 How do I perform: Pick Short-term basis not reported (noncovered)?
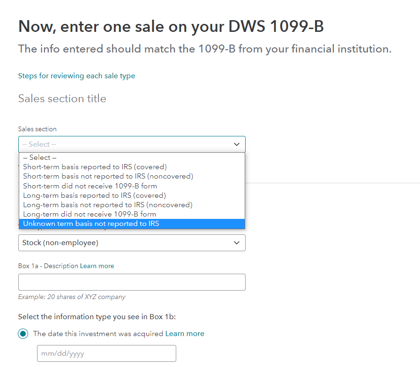(108, 176)
